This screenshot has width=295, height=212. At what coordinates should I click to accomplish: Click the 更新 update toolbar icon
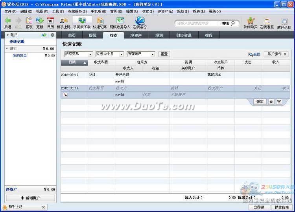(x=40, y=22)
